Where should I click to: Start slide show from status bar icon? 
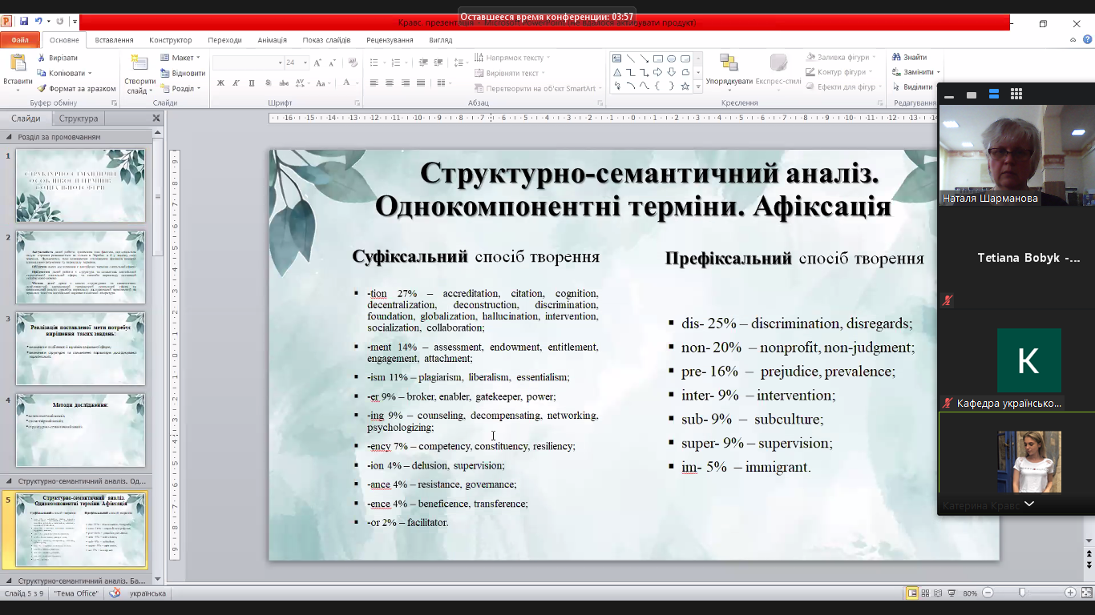tap(950, 593)
